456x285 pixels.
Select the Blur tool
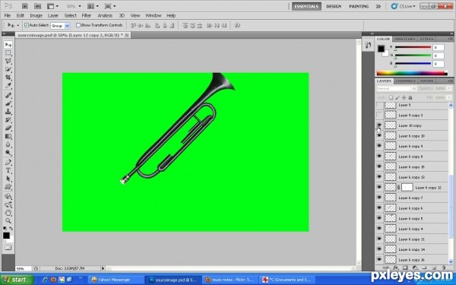pyautogui.click(x=8, y=144)
